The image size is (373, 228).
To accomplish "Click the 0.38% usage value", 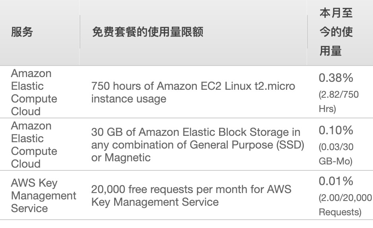I will tap(336, 78).
